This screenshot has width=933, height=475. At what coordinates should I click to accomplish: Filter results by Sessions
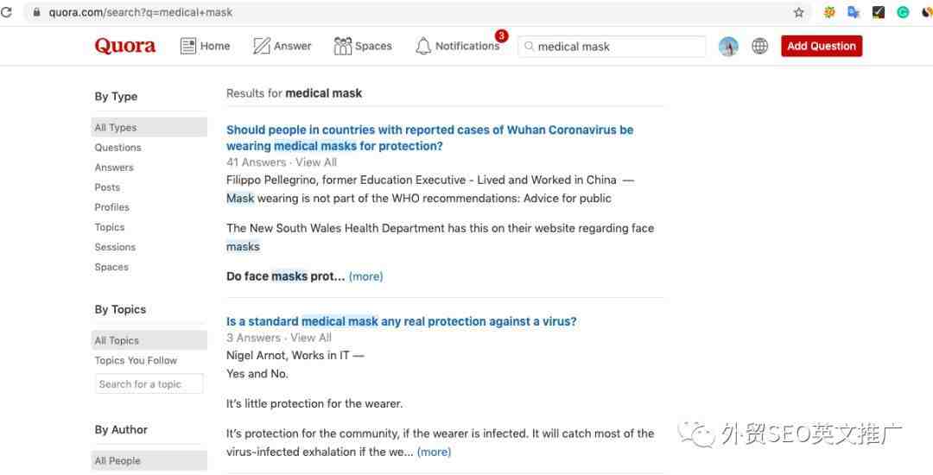tap(115, 247)
